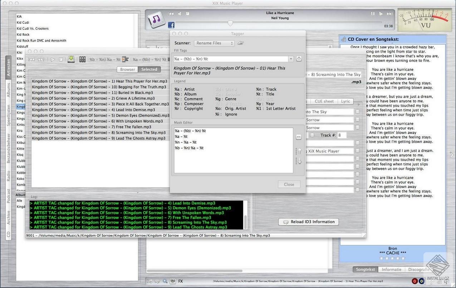This screenshot has height=288, width=456.
Task: Enable the checkbox next to Screaming Into The Sky
Action: [x=357, y=111]
